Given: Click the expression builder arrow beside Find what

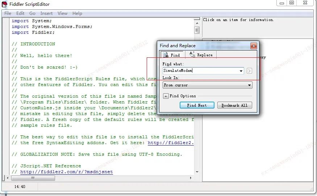Looking at the screenshot, I should click(249, 71).
